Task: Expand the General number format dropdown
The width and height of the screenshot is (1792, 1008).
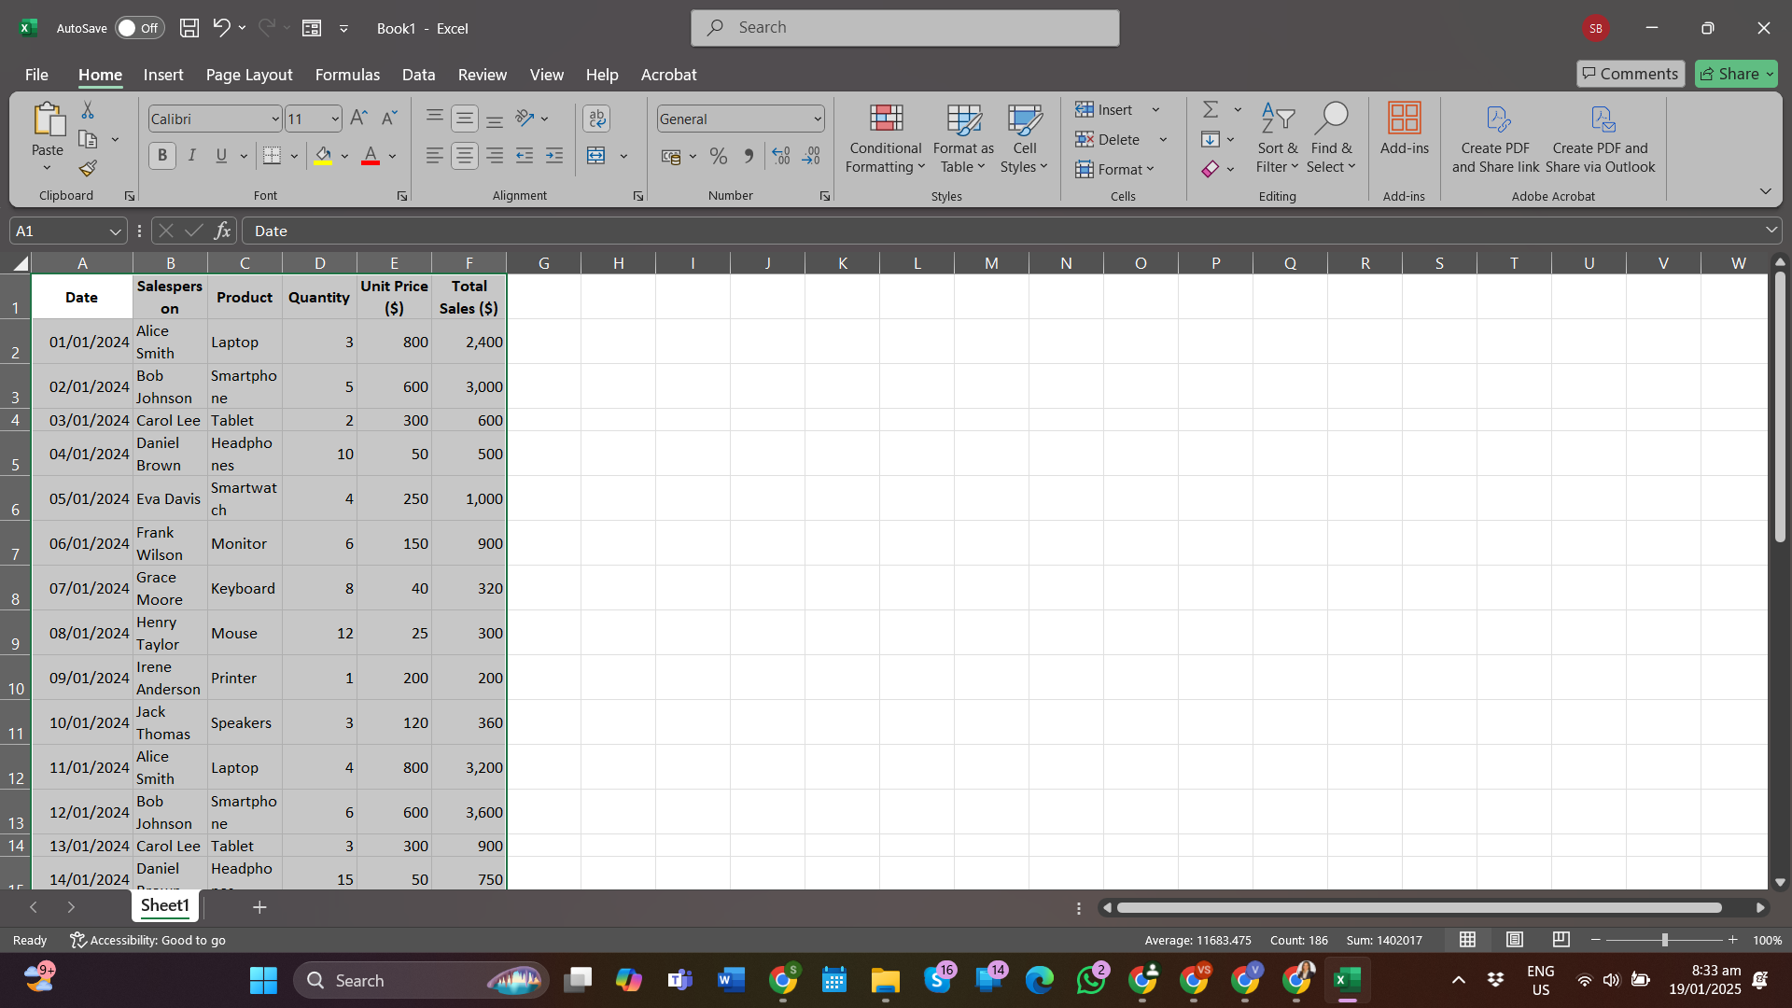Action: point(817,119)
